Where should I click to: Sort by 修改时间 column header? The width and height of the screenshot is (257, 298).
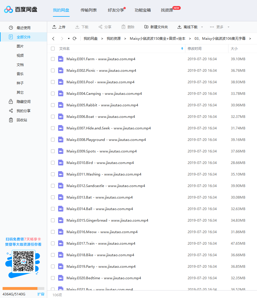194,49
